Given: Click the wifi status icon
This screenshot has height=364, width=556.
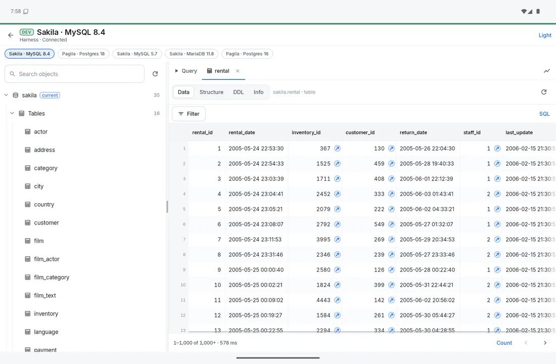Looking at the screenshot, I should pos(524,11).
